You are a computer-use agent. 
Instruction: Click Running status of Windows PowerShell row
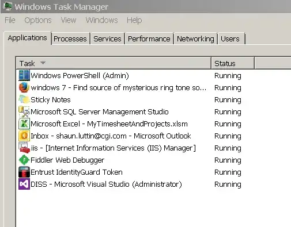[x=228, y=76]
